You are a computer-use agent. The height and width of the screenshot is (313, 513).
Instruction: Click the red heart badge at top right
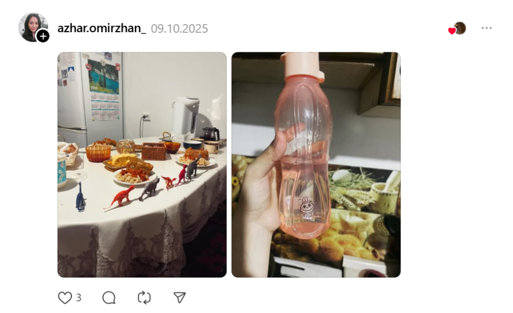pos(452,31)
